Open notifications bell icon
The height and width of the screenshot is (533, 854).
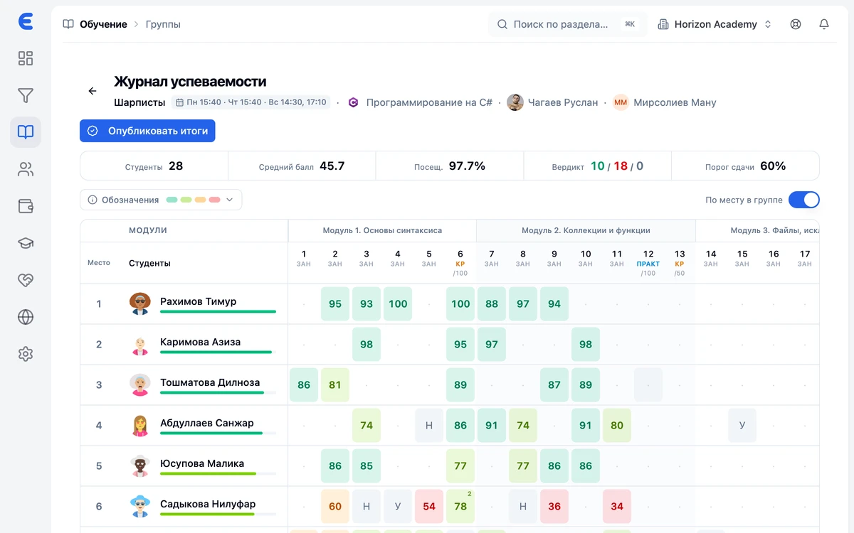point(824,24)
